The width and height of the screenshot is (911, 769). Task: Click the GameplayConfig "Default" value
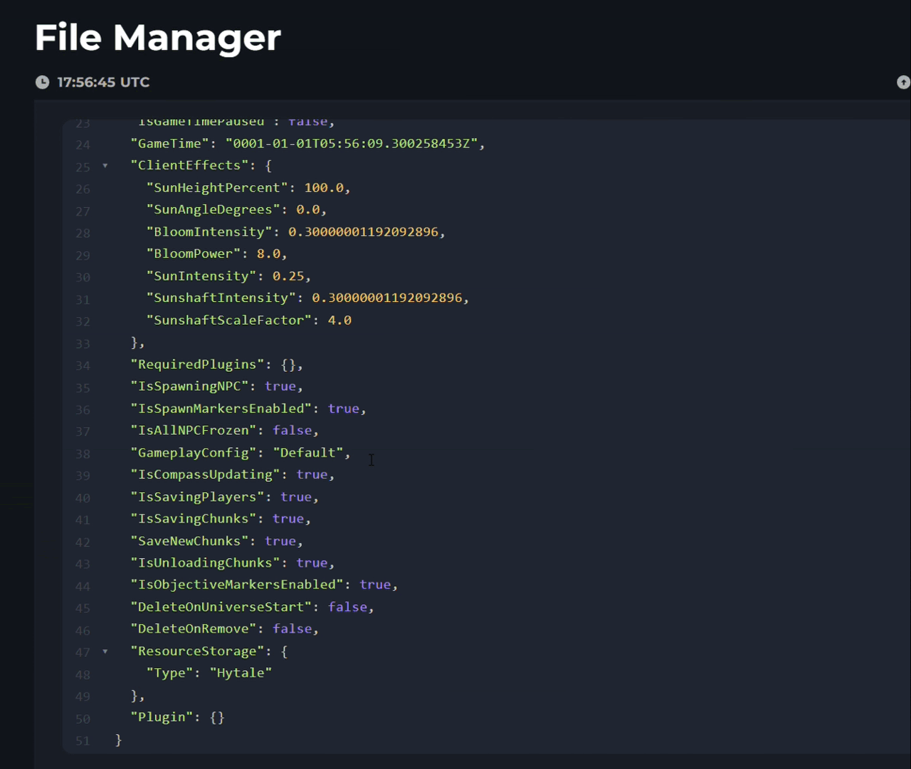point(307,452)
